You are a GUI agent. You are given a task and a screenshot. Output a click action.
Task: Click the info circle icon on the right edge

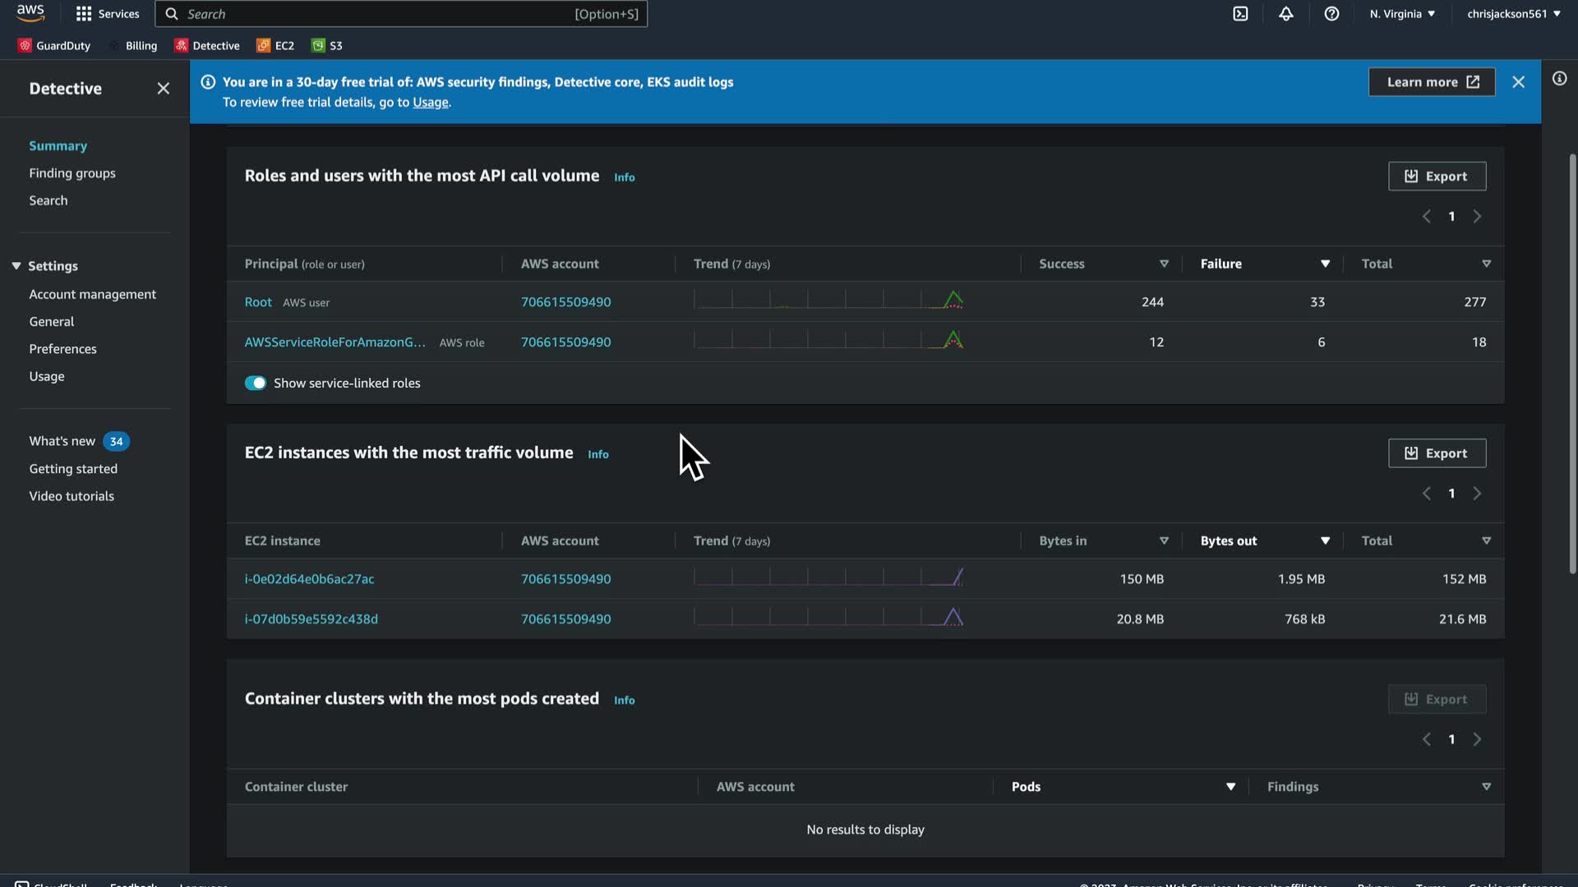(x=1559, y=79)
